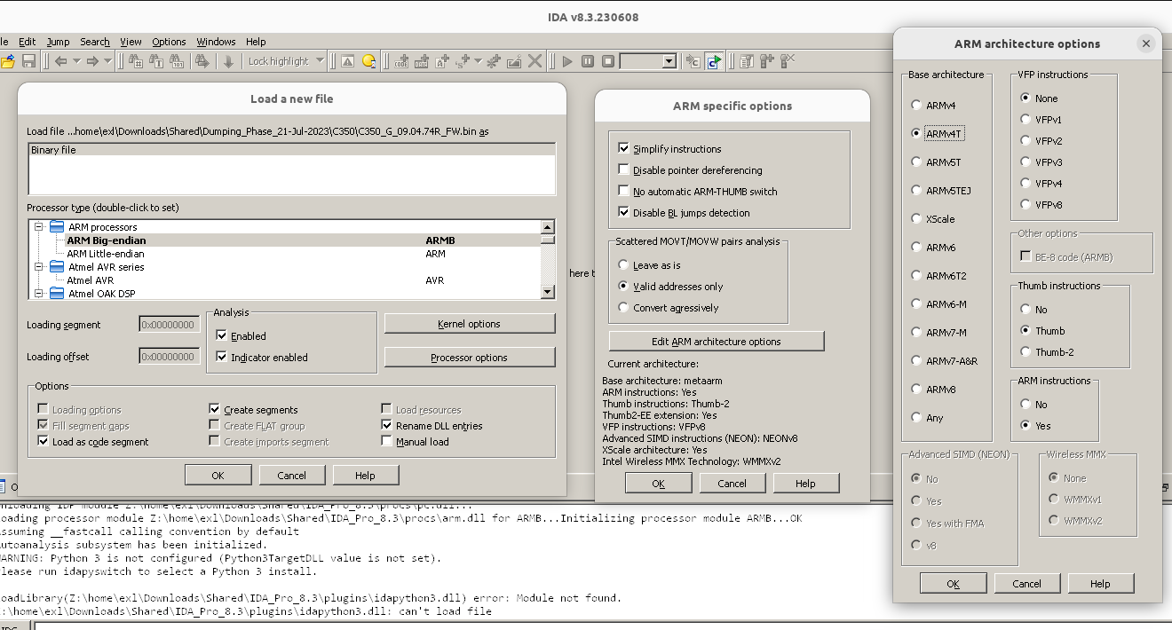The width and height of the screenshot is (1172, 630).
Task: Click the Kernel options button
Action: tap(470, 324)
